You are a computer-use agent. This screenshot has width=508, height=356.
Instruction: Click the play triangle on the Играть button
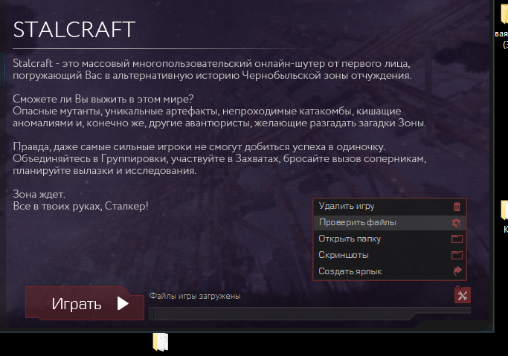click(123, 303)
